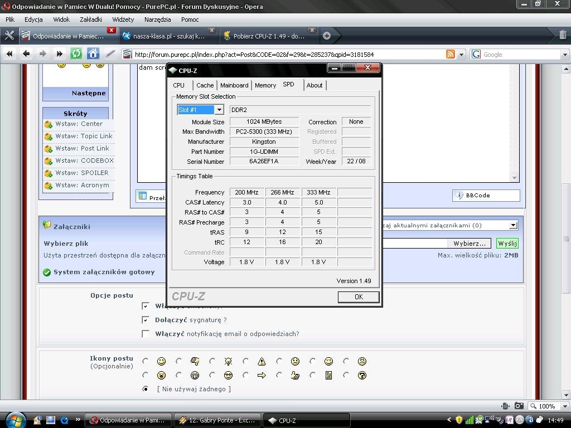Click the Wybierz... file button
Screen dimensions: 571x428
(x=470, y=244)
